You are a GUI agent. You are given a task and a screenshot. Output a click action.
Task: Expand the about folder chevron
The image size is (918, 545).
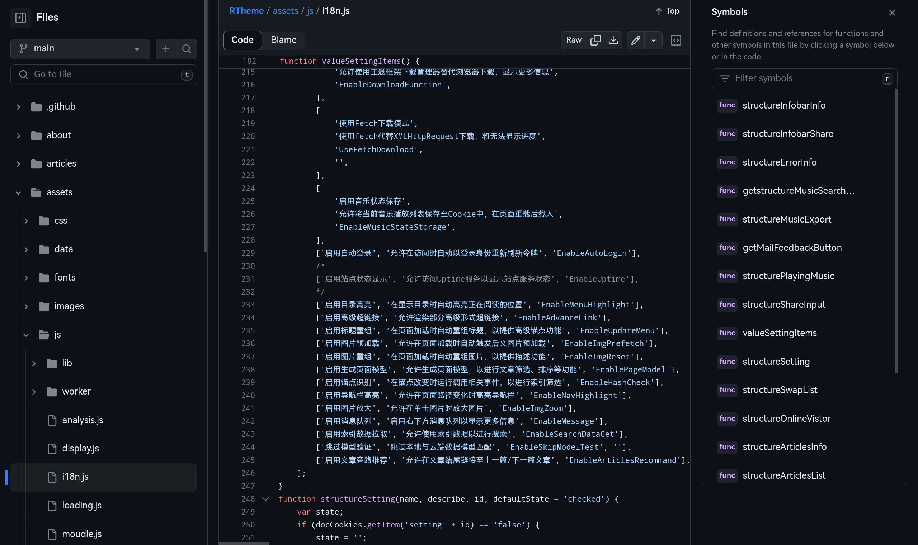(x=18, y=135)
